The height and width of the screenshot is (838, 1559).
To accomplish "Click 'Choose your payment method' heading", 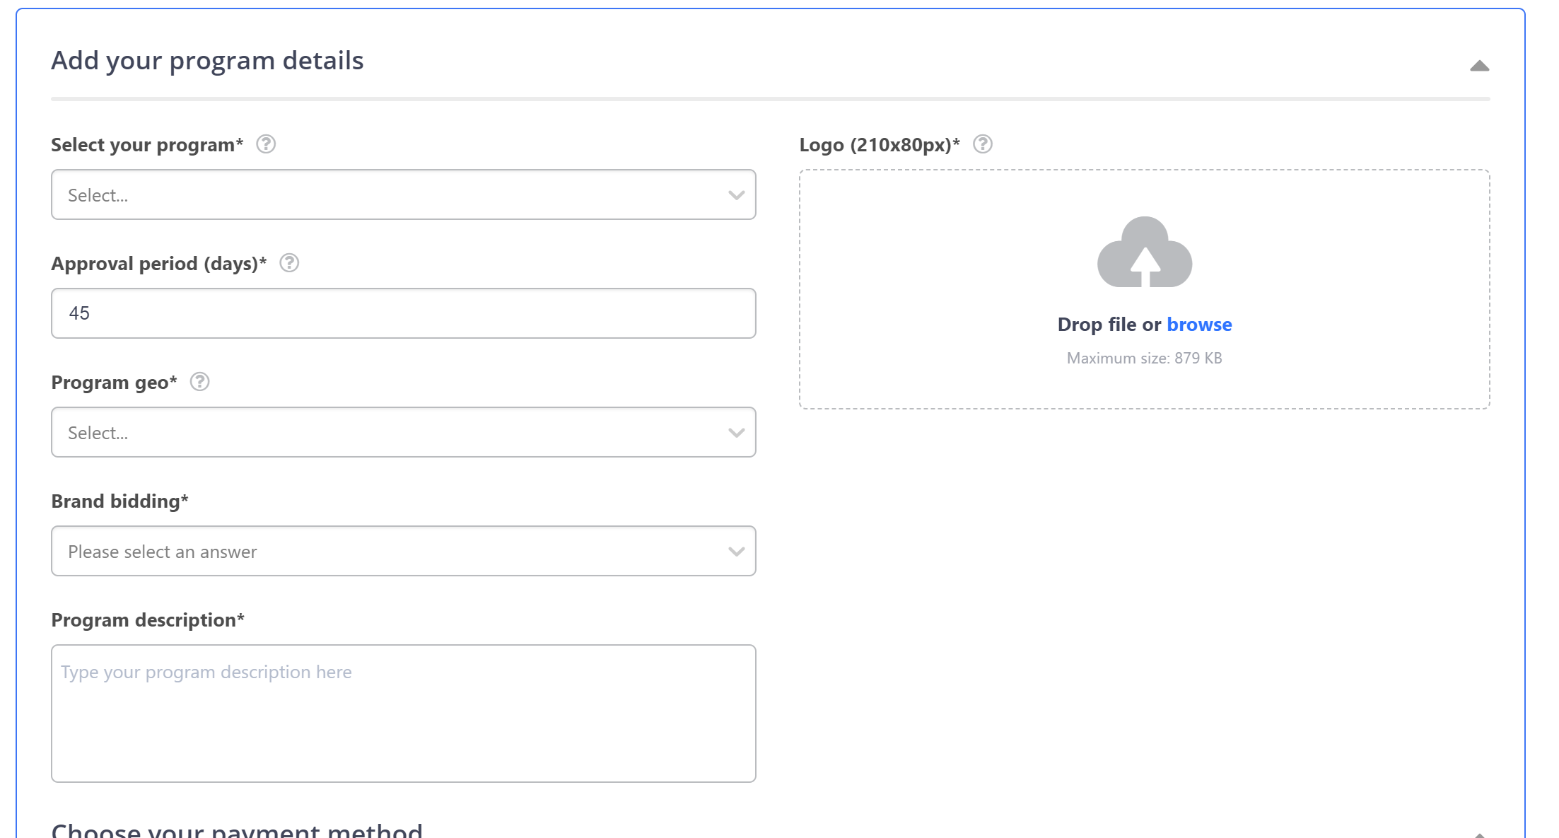I will (237, 830).
